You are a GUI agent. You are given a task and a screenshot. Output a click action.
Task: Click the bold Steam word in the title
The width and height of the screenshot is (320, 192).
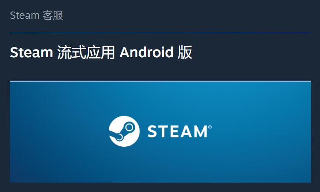coord(32,52)
